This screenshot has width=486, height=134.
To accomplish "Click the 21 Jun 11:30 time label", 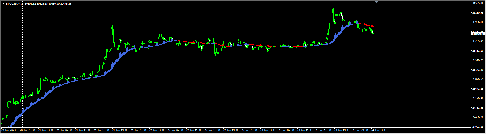I will point(83,130).
